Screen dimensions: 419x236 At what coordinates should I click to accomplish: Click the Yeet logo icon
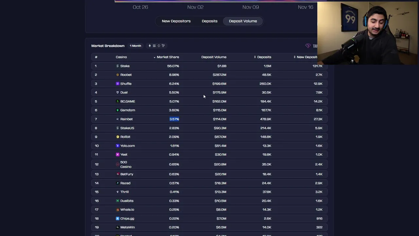[118, 154]
